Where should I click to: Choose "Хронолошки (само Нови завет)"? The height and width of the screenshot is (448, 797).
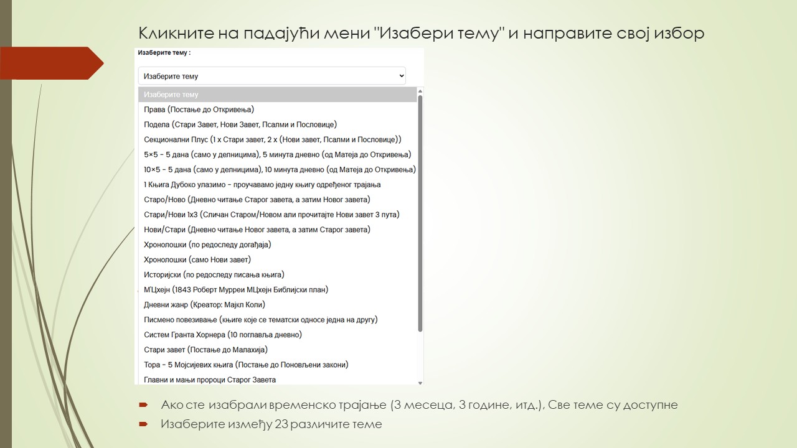coord(197,259)
